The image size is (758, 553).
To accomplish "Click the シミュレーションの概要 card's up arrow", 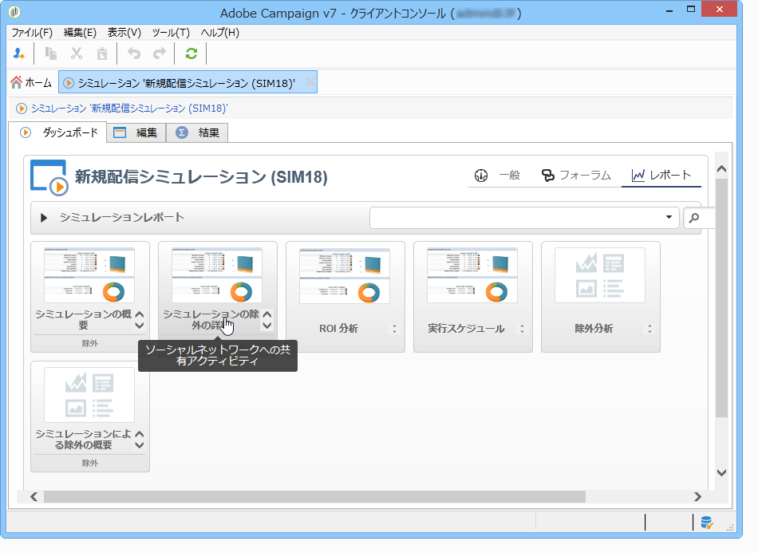I will click(x=140, y=314).
